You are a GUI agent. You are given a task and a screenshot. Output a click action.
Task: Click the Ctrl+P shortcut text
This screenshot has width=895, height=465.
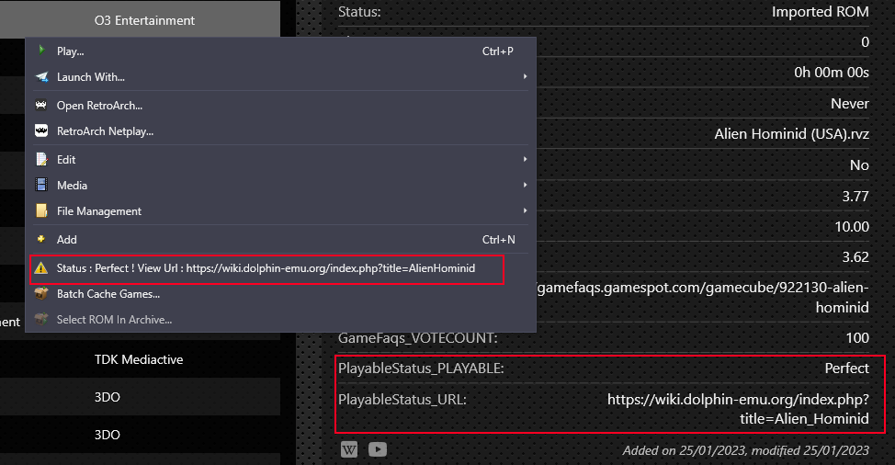(498, 51)
